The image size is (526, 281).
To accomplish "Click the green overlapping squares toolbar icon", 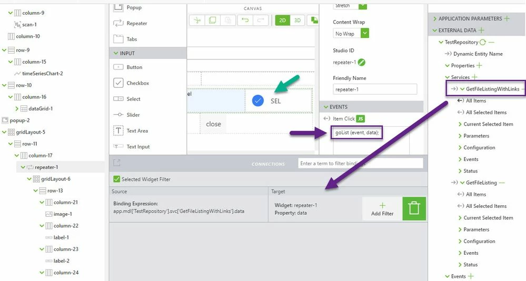I will (314, 20).
